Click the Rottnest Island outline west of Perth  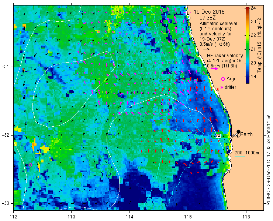(x=217, y=136)
